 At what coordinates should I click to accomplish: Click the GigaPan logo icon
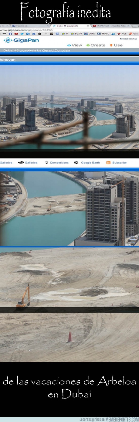[x=8, y=40]
